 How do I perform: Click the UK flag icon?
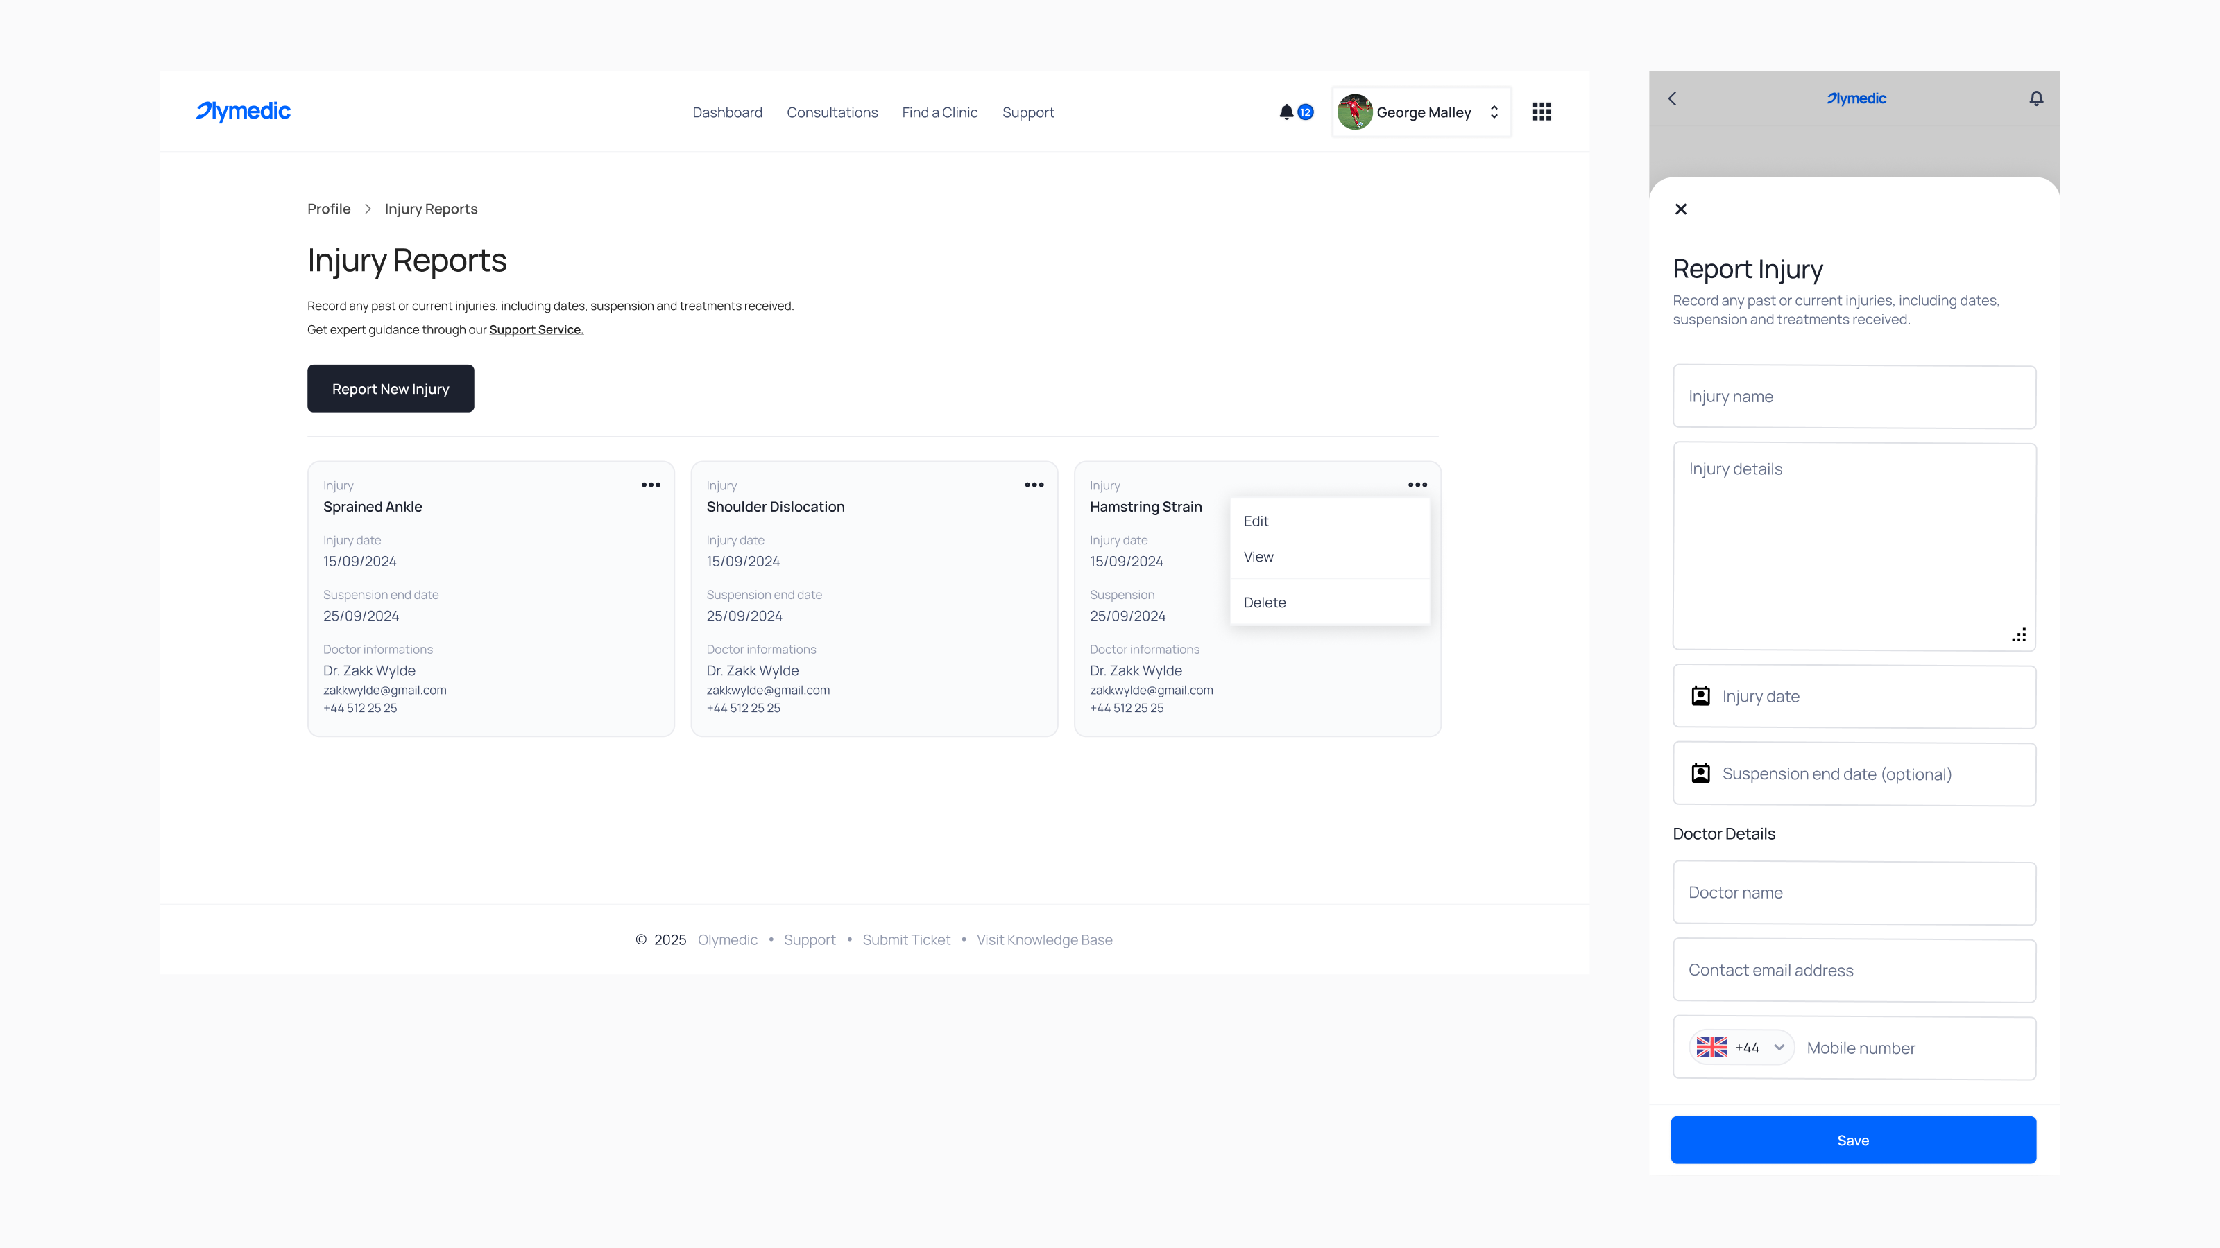pos(1711,1048)
